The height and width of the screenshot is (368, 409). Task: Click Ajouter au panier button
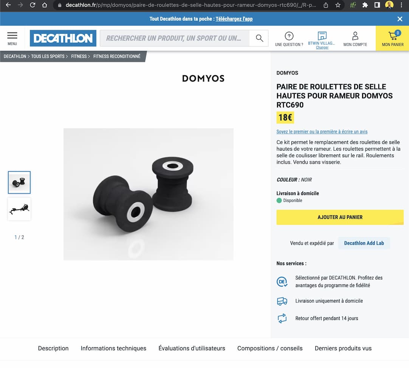pyautogui.click(x=340, y=217)
